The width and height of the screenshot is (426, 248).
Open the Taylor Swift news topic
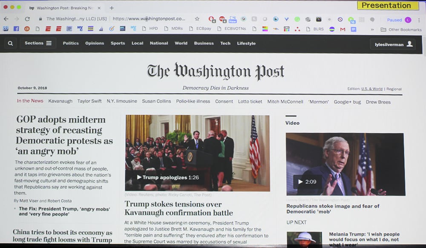89,101
